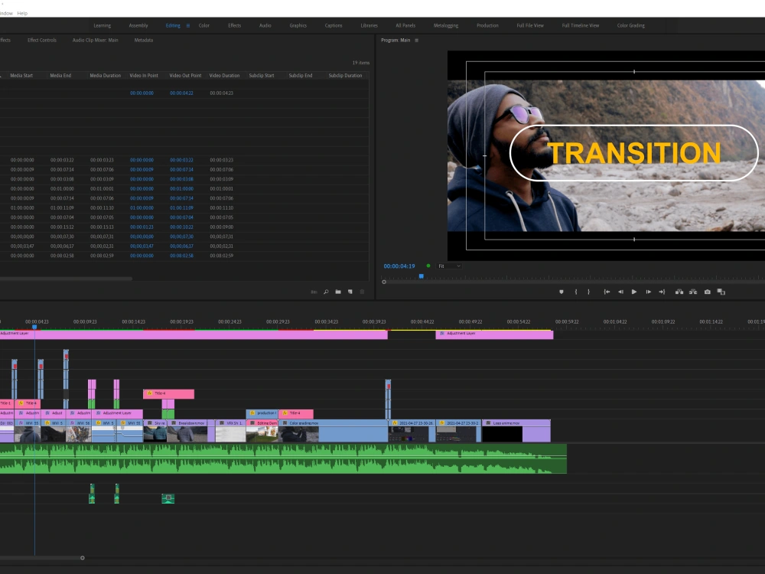Open the Effect Controls panel tab

click(x=42, y=40)
